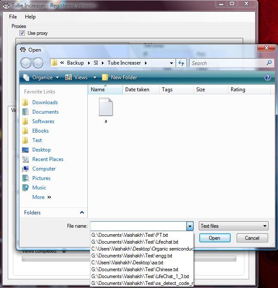Sort by the Date taken column
This screenshot has height=288, width=278.
pos(141,90)
